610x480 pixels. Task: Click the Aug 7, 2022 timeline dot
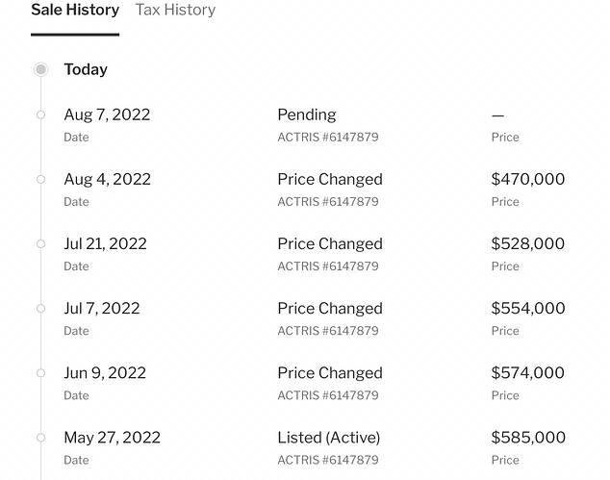click(40, 114)
